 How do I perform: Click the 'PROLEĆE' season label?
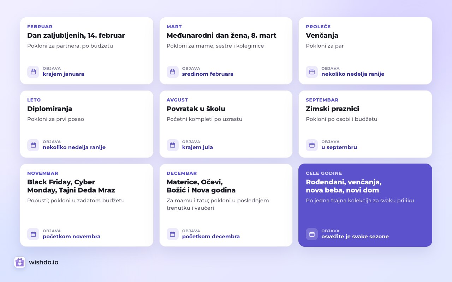[x=318, y=27]
